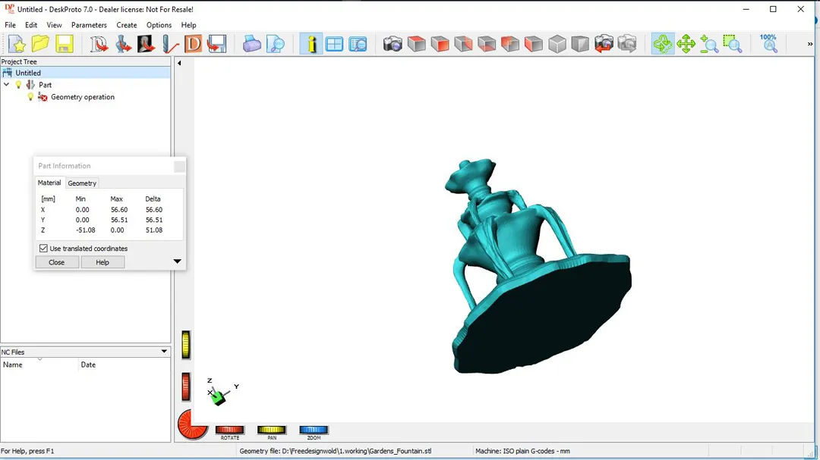The image size is (820, 460).
Task: Toggle the light bulb next to Part
Action: [x=18, y=85]
